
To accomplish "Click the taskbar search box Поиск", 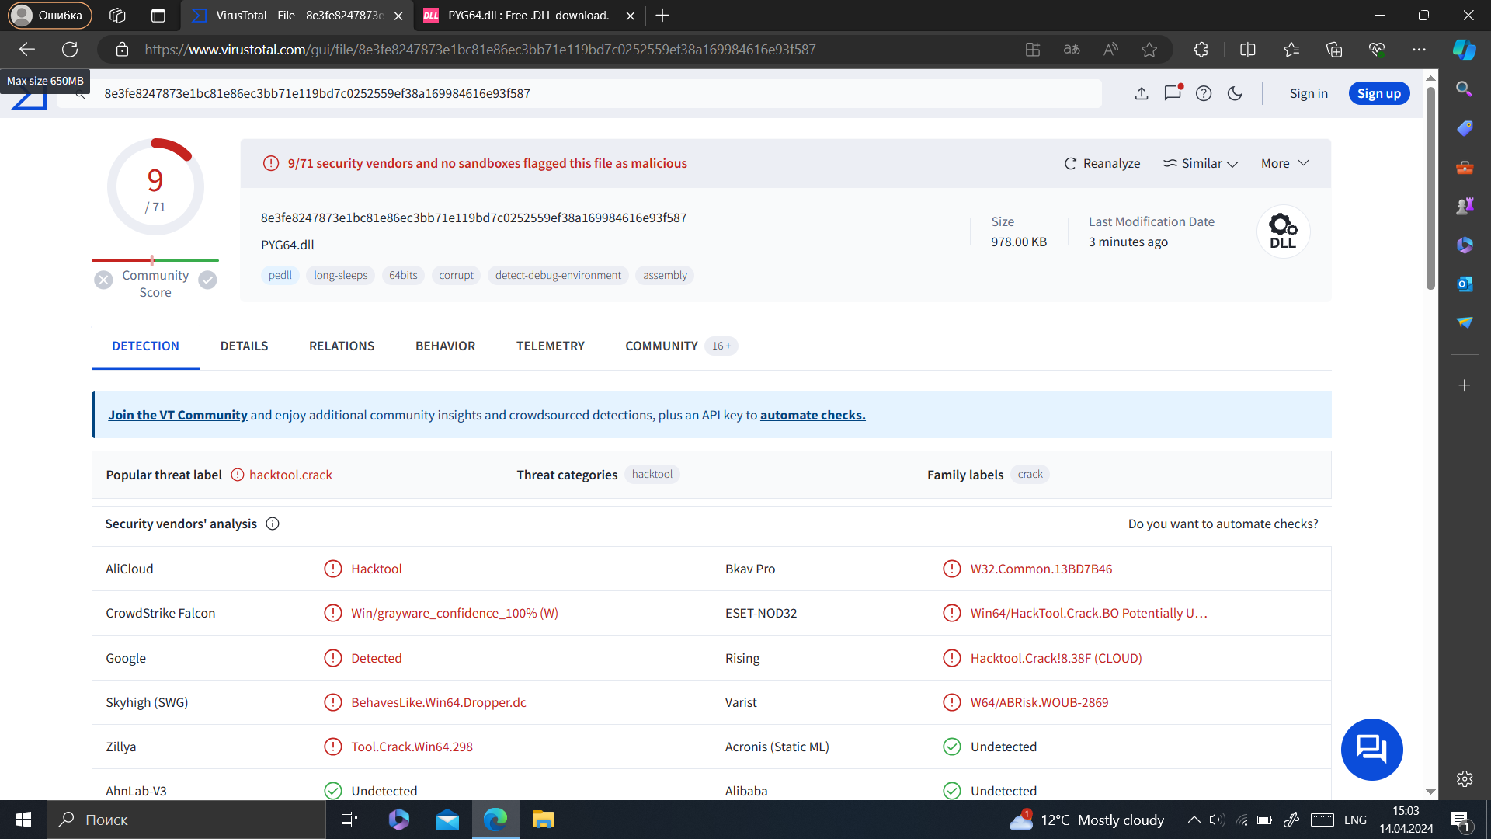I will tap(186, 820).
